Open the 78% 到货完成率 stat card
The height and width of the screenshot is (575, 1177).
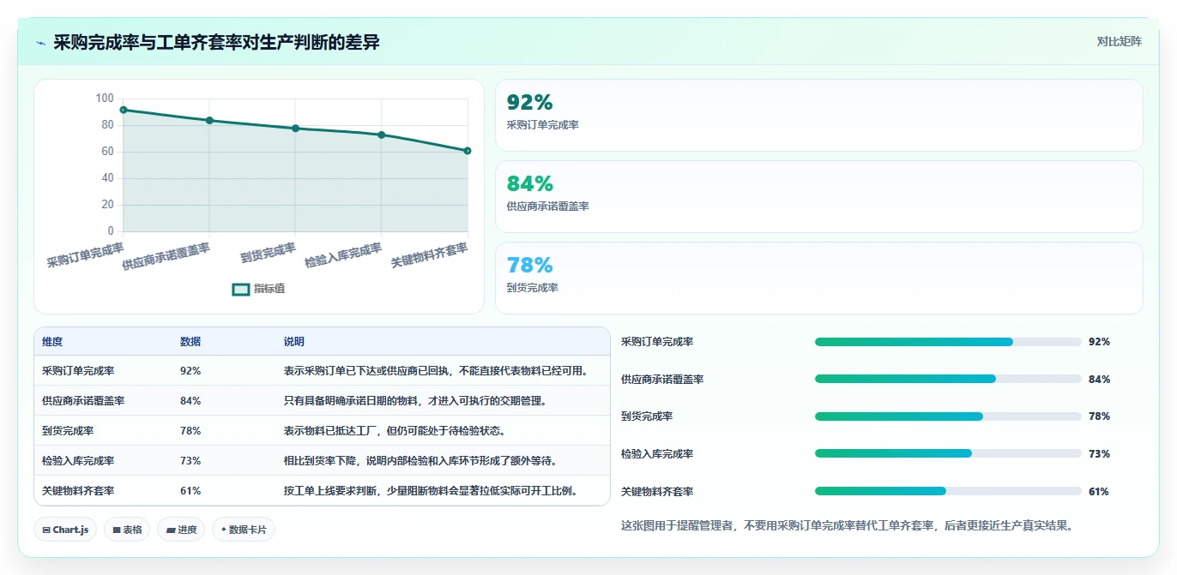819,278
